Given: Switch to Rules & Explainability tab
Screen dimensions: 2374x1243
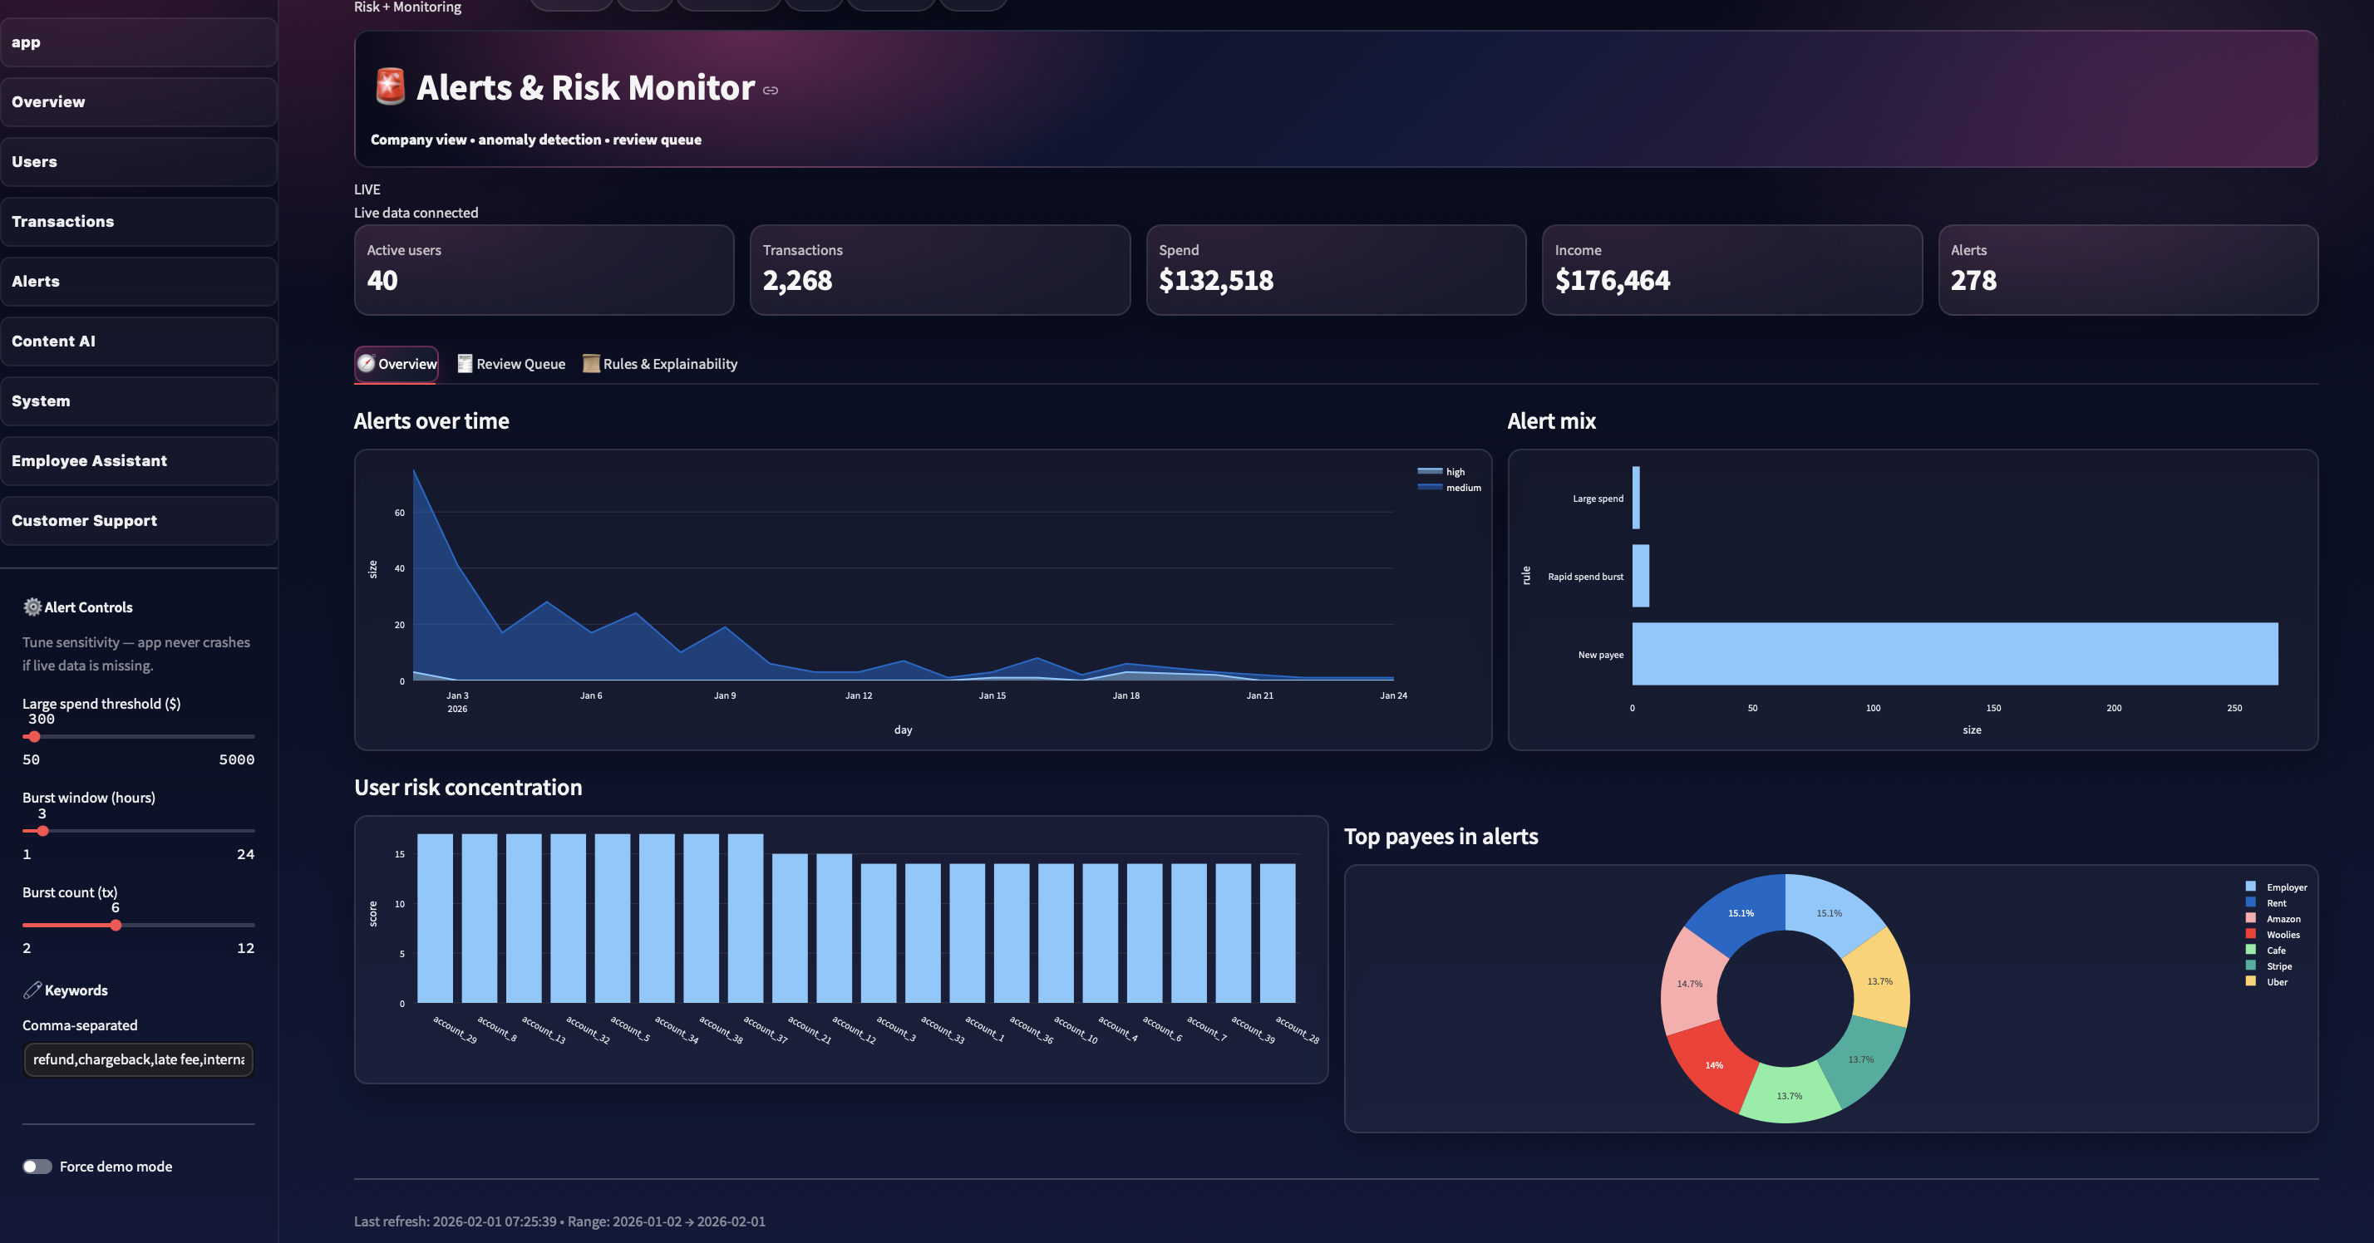Looking at the screenshot, I should coord(670,364).
